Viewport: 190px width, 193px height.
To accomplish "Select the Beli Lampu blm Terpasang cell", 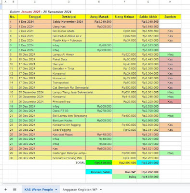I will pyautogui.click(x=69, y=116).
